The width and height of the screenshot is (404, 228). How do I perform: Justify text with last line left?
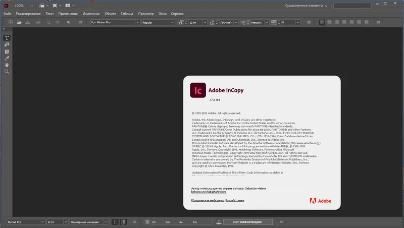point(344,22)
